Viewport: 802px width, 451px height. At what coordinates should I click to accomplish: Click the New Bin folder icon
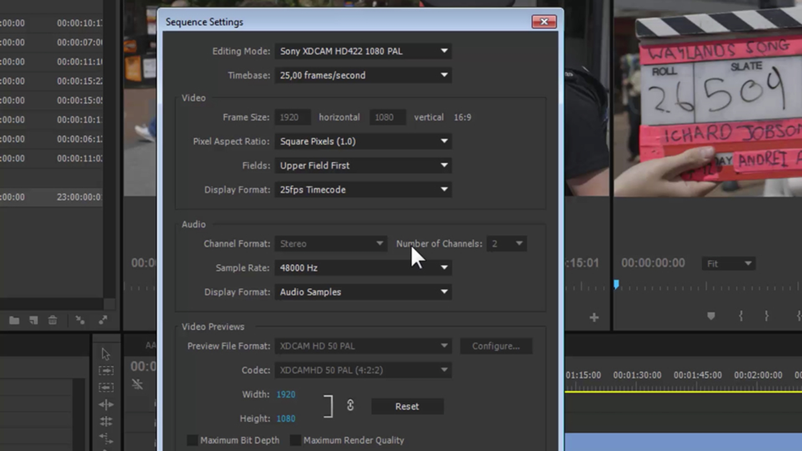(14, 320)
